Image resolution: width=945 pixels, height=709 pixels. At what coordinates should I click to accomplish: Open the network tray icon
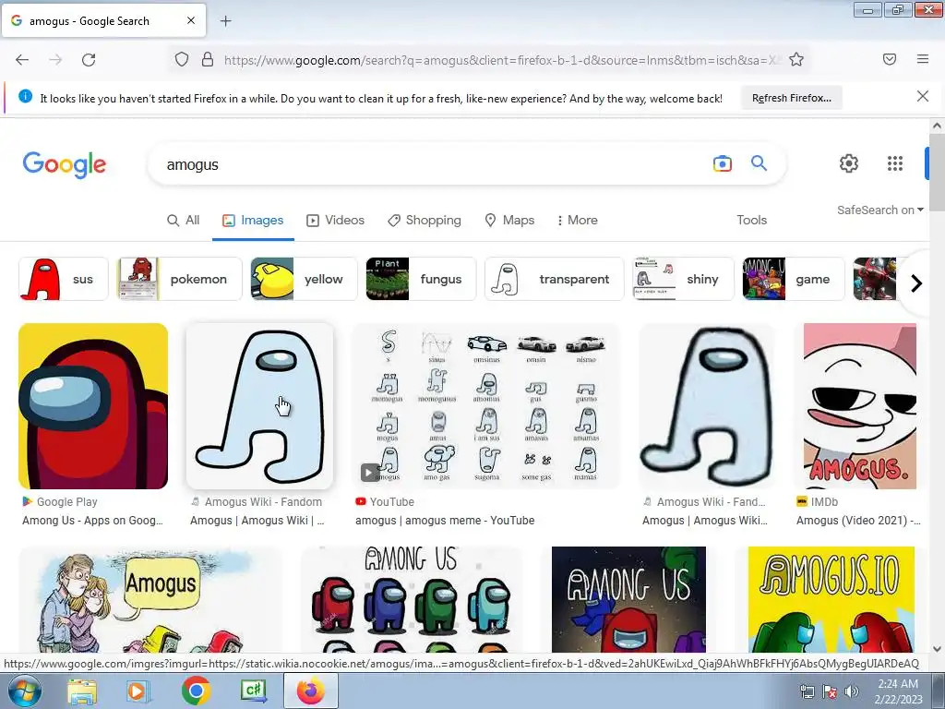pos(807,691)
